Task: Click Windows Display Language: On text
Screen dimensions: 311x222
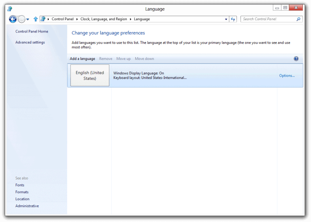Action: [x=138, y=73]
